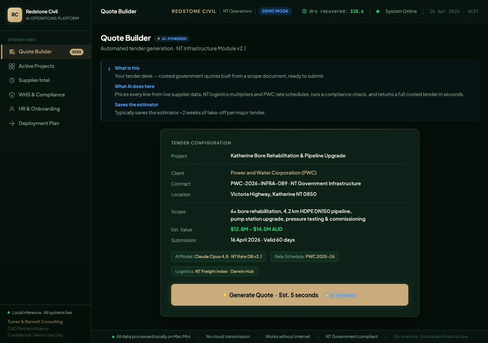Viewport: 488px width, 343px height.
Task: Click No cloud transmission in footer
Action: 228,337
